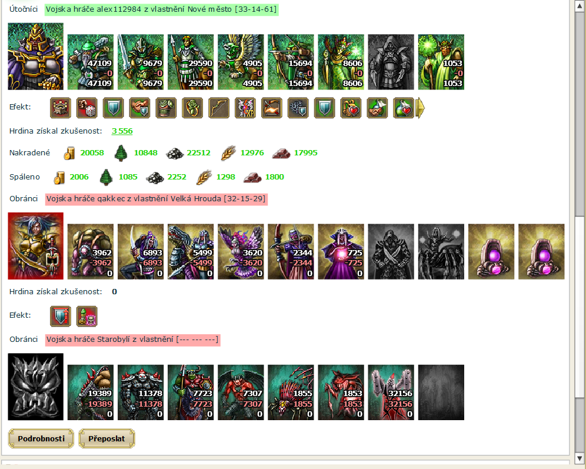Click the castle tower effect icon
The image size is (586, 469).
[x=60, y=108]
